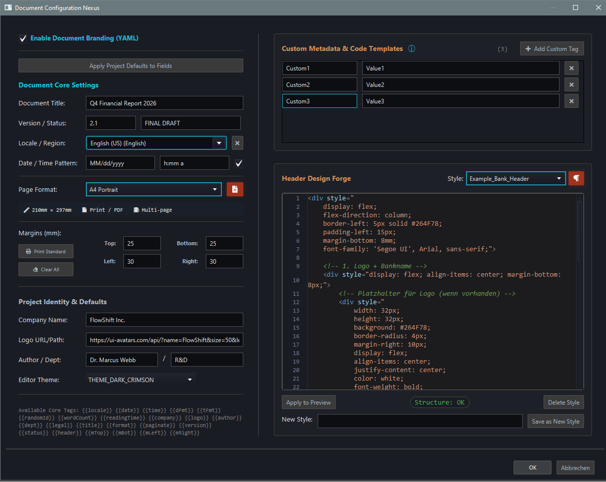The width and height of the screenshot is (606, 482).
Task: Click code line 'justify-content: center;'
Action: point(400,370)
